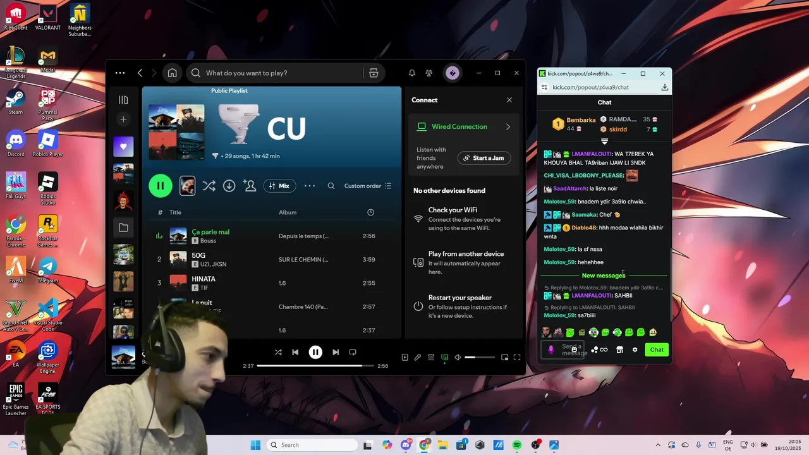
Task: Click username Molotov_59 on 'hehehhee' message
Action: 559,262
